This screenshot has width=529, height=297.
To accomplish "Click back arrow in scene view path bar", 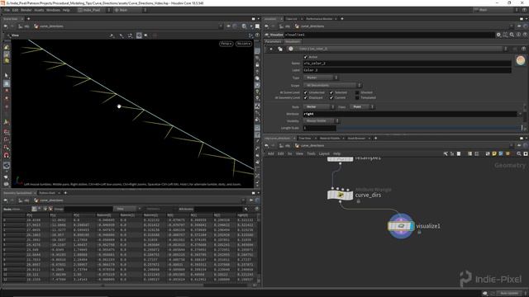I will point(6,26).
